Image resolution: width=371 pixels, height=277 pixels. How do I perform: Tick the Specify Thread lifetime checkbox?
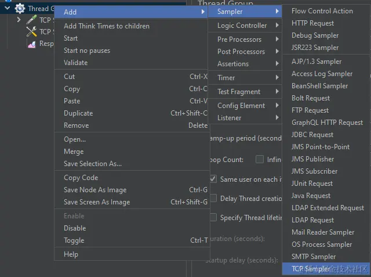[213, 217]
